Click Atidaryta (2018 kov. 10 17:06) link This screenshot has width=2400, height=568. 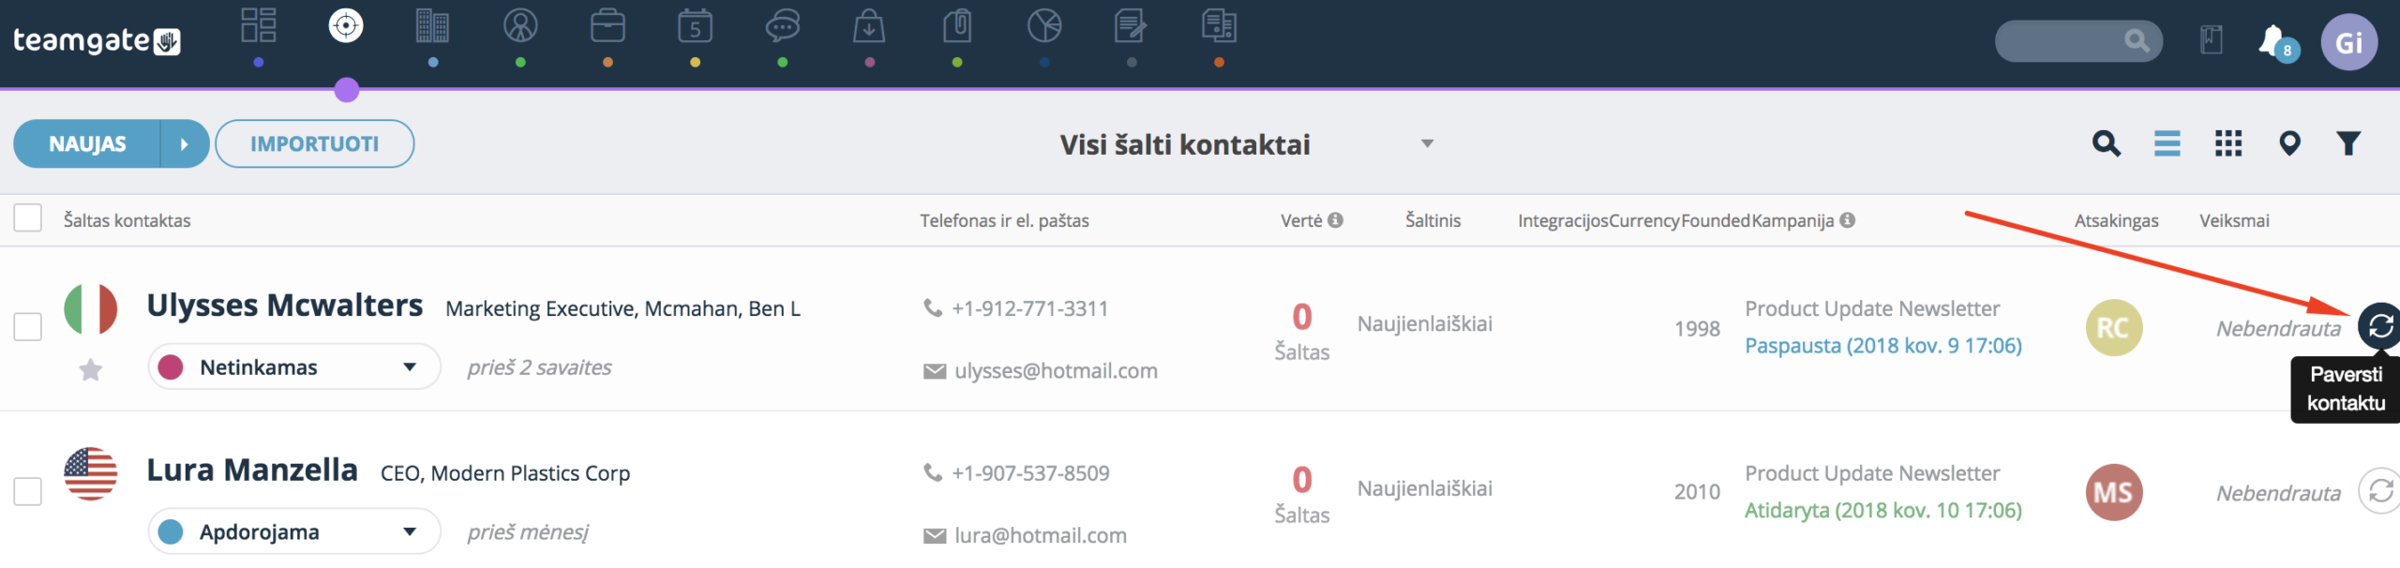pyautogui.click(x=1883, y=511)
